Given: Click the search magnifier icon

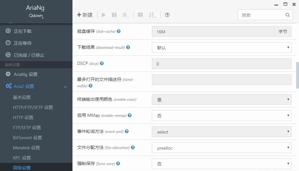Looking at the screenshot, I should point(287,15).
